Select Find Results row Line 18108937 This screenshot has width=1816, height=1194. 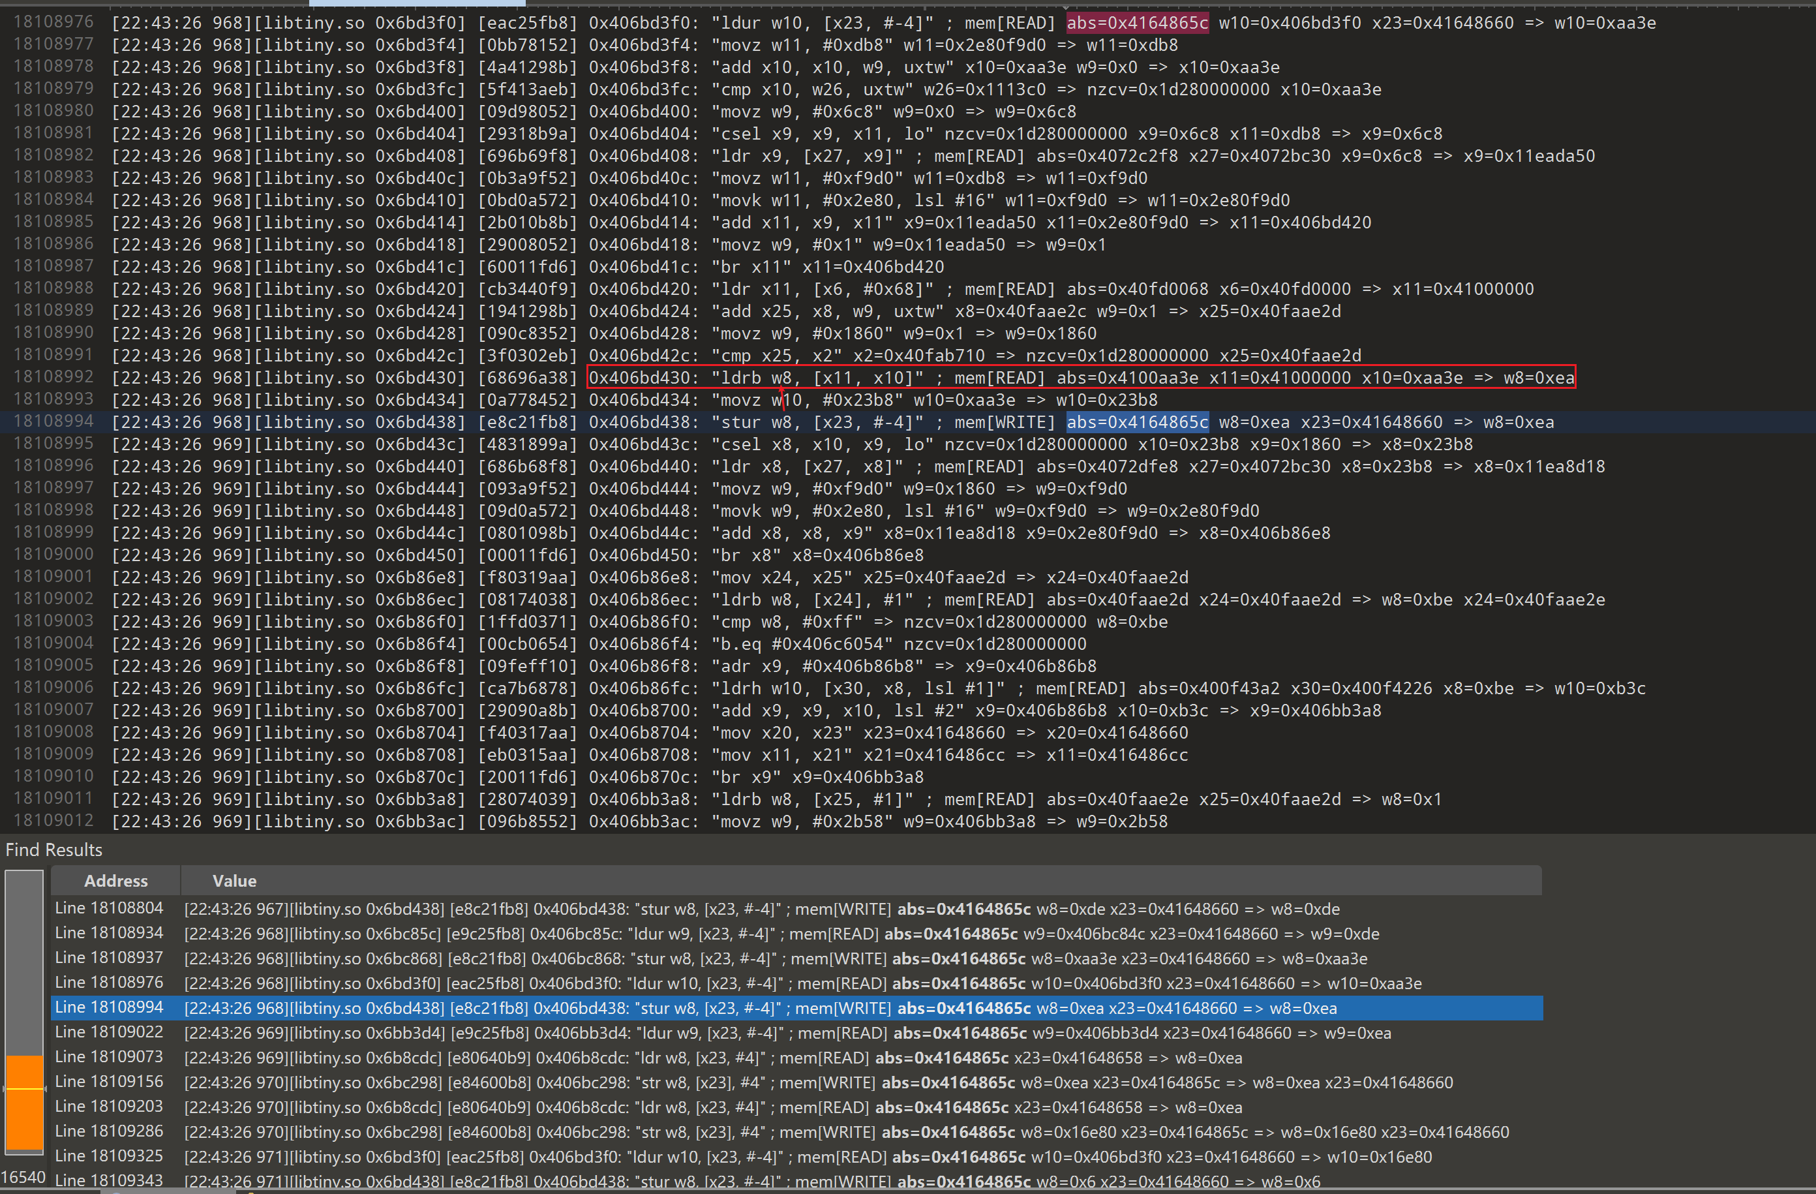[x=796, y=958]
